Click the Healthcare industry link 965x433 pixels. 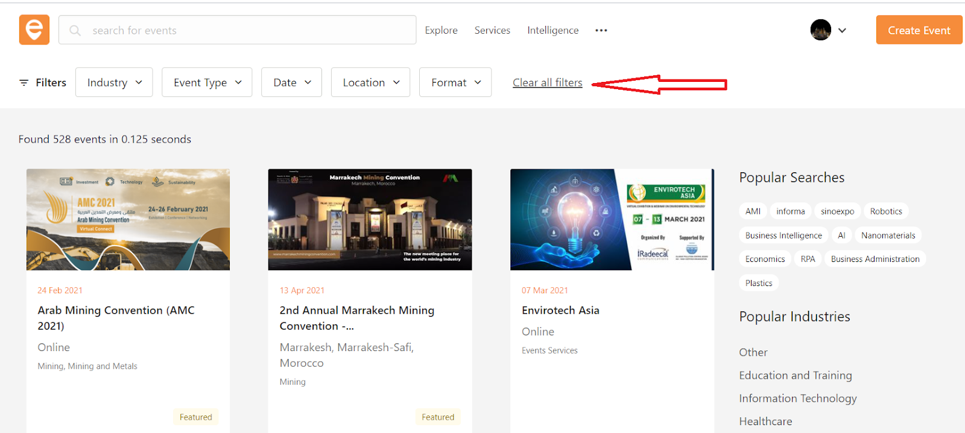coord(765,422)
